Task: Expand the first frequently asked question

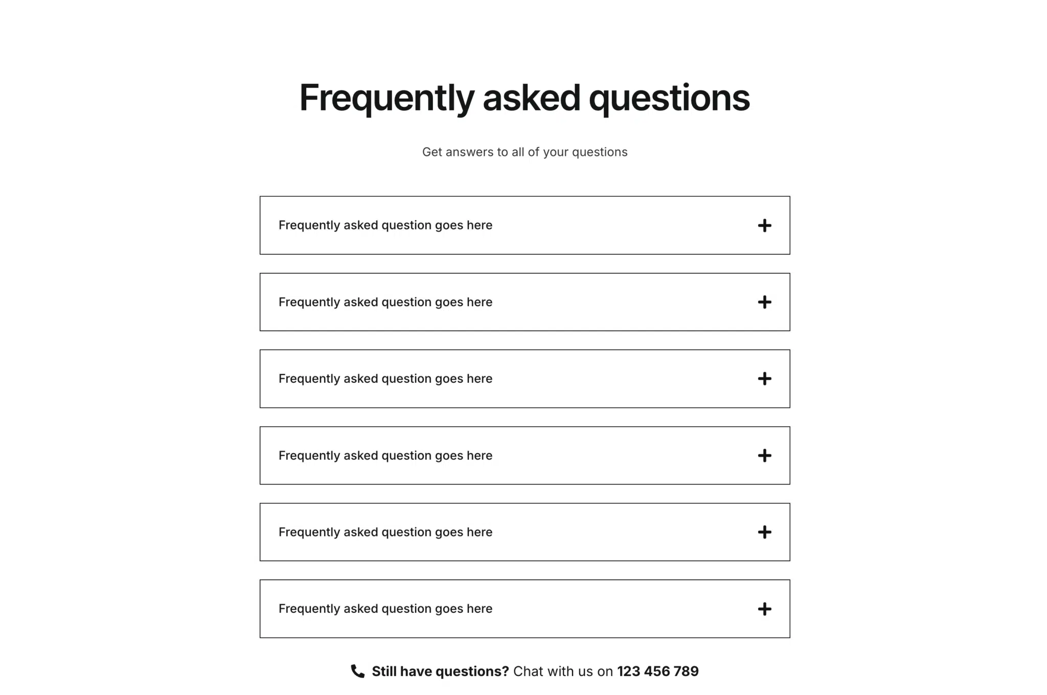Action: coord(523,225)
